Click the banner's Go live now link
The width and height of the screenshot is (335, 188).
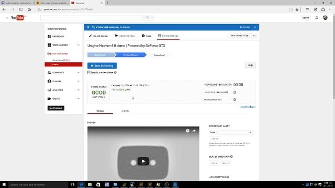pos(244,27)
